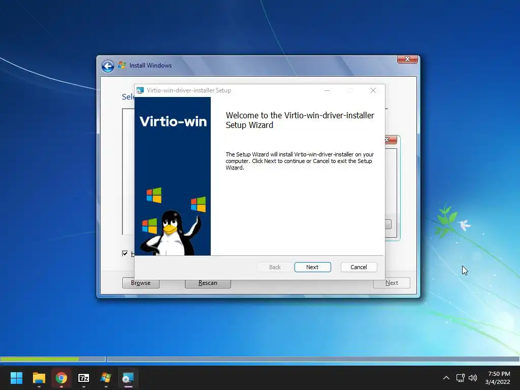The width and height of the screenshot is (520, 390).
Task: Click the green setup progress bar
Action: point(40,359)
